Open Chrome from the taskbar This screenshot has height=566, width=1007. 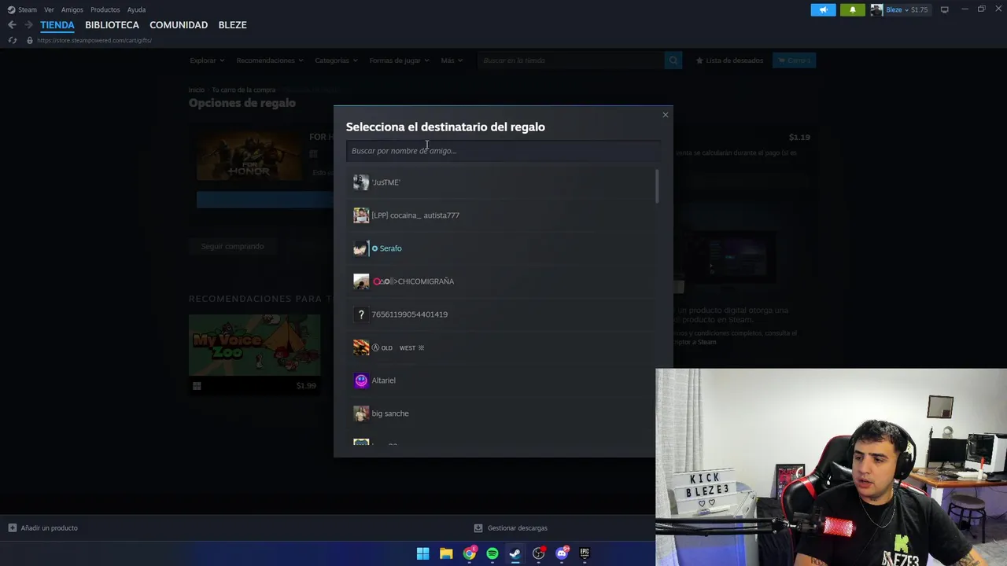coord(470,553)
